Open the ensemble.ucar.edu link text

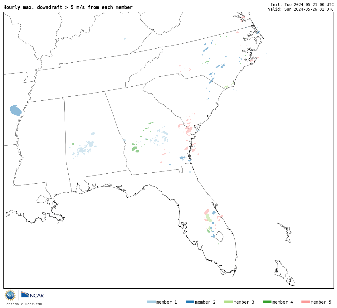[24, 304]
